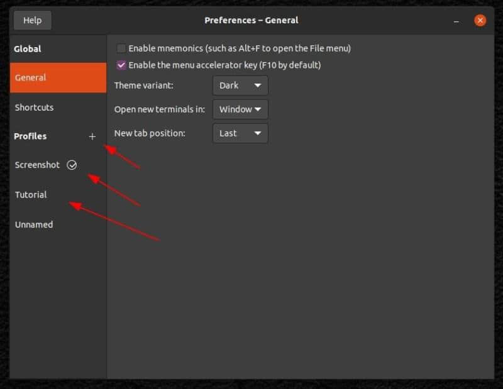Close the Preferences window
This screenshot has height=389, width=503.
click(x=480, y=21)
